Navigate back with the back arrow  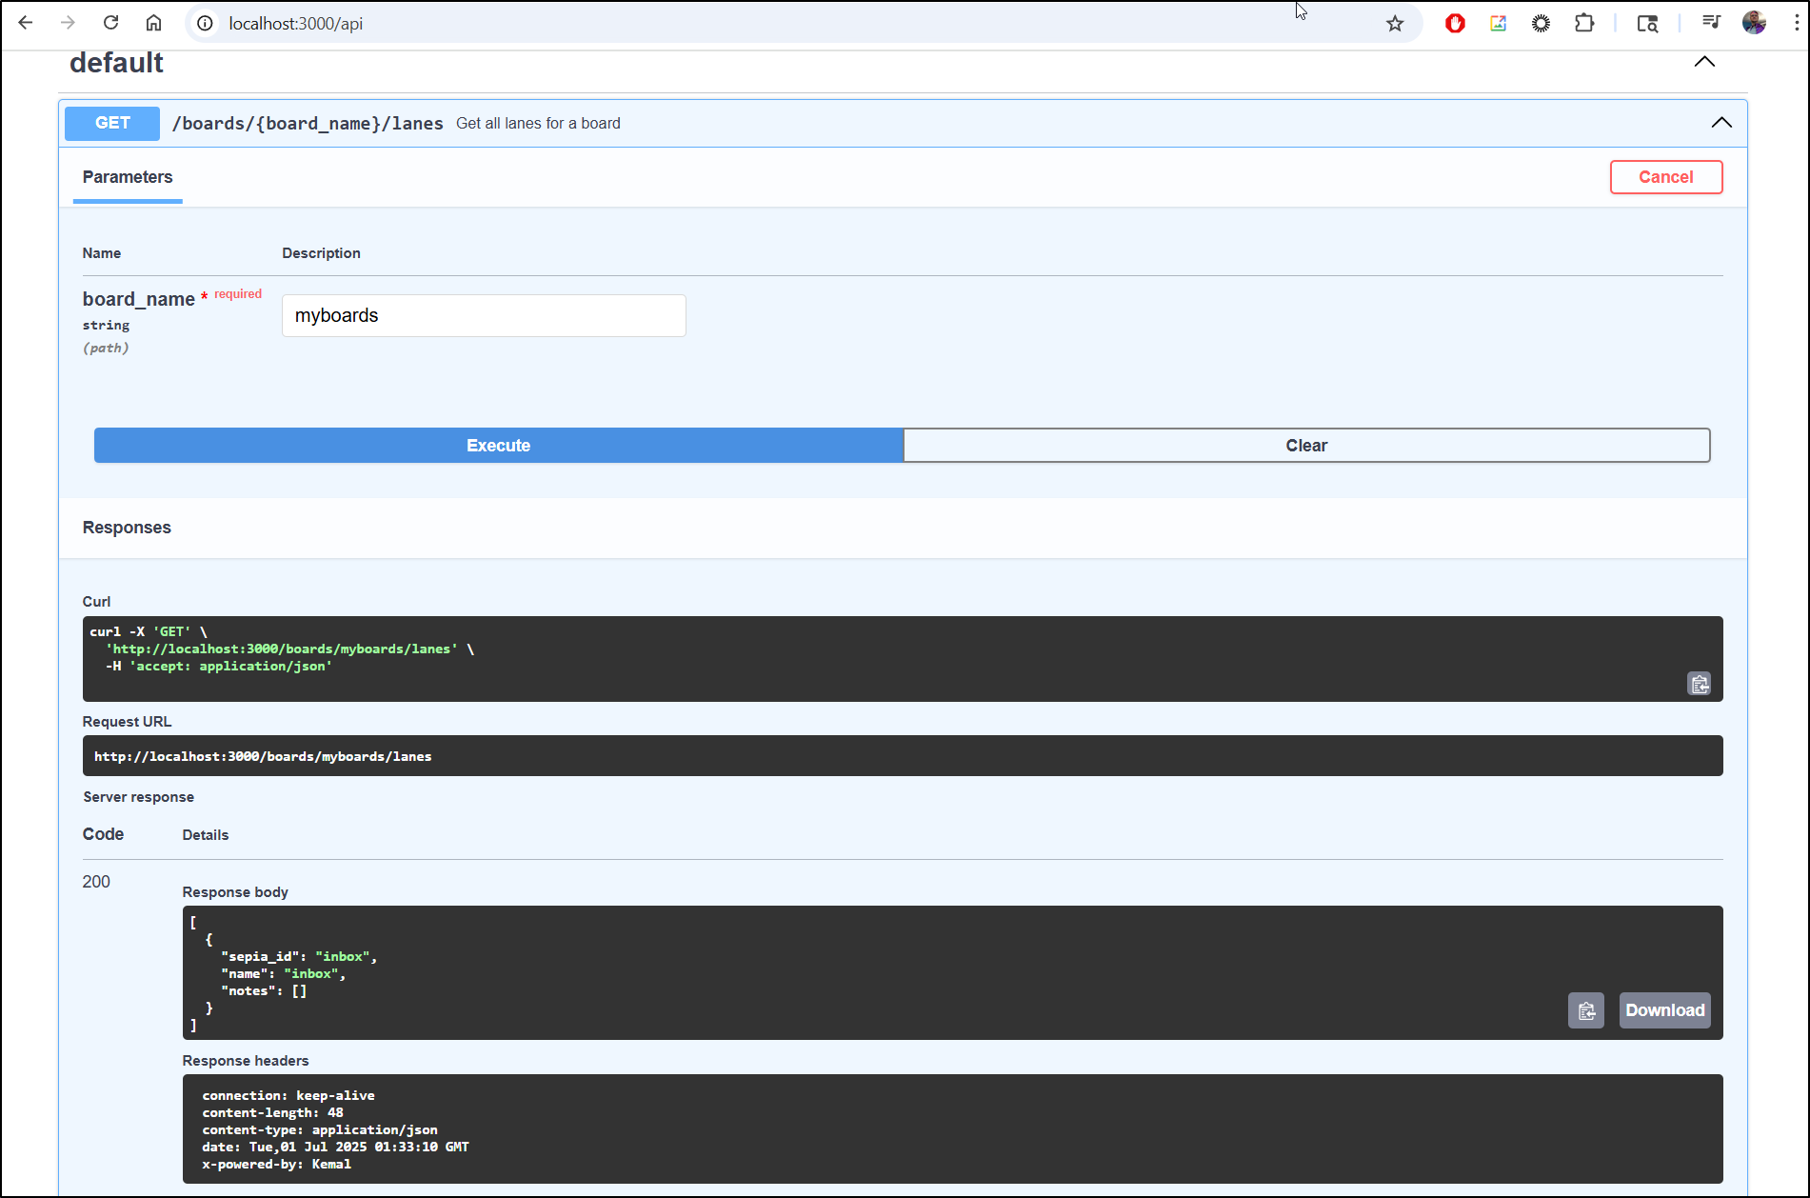tap(26, 23)
